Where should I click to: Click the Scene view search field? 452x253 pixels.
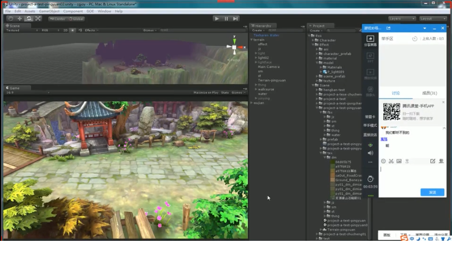(202, 30)
